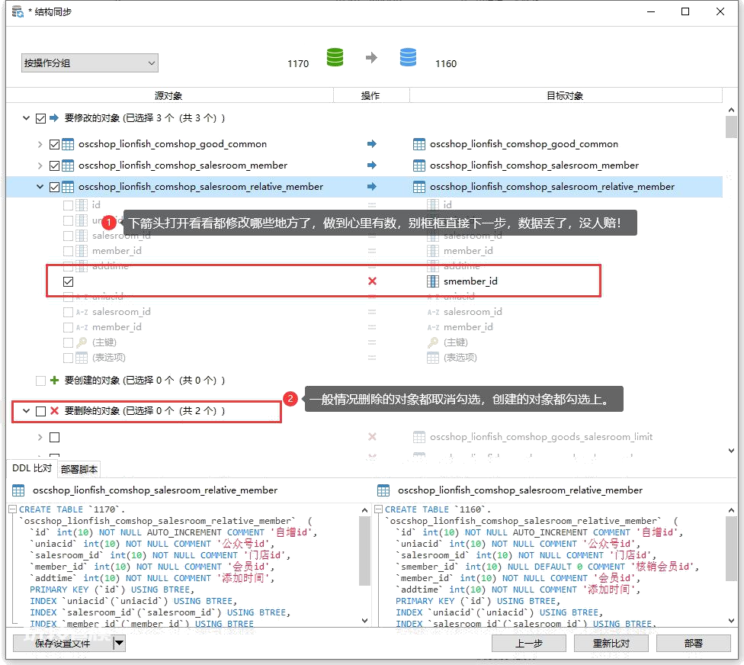This screenshot has width=744, height=665.
Task: Click the source table options (表选项) icon
Action: [82, 358]
